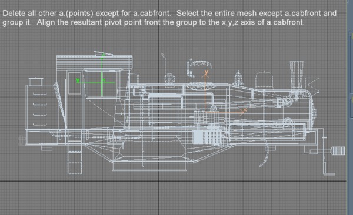Viewport: 353px width, 215px height.
Task: Select the rounded steam dome on boiler
Action: coord(265,80)
